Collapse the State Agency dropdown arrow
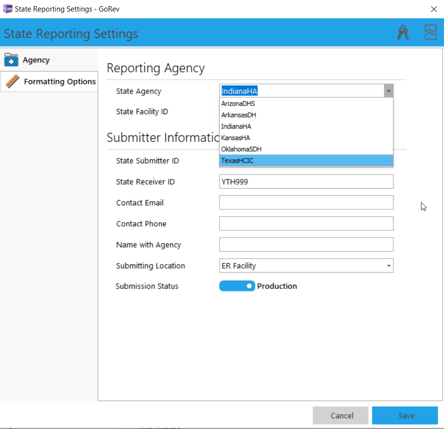 pyautogui.click(x=388, y=91)
